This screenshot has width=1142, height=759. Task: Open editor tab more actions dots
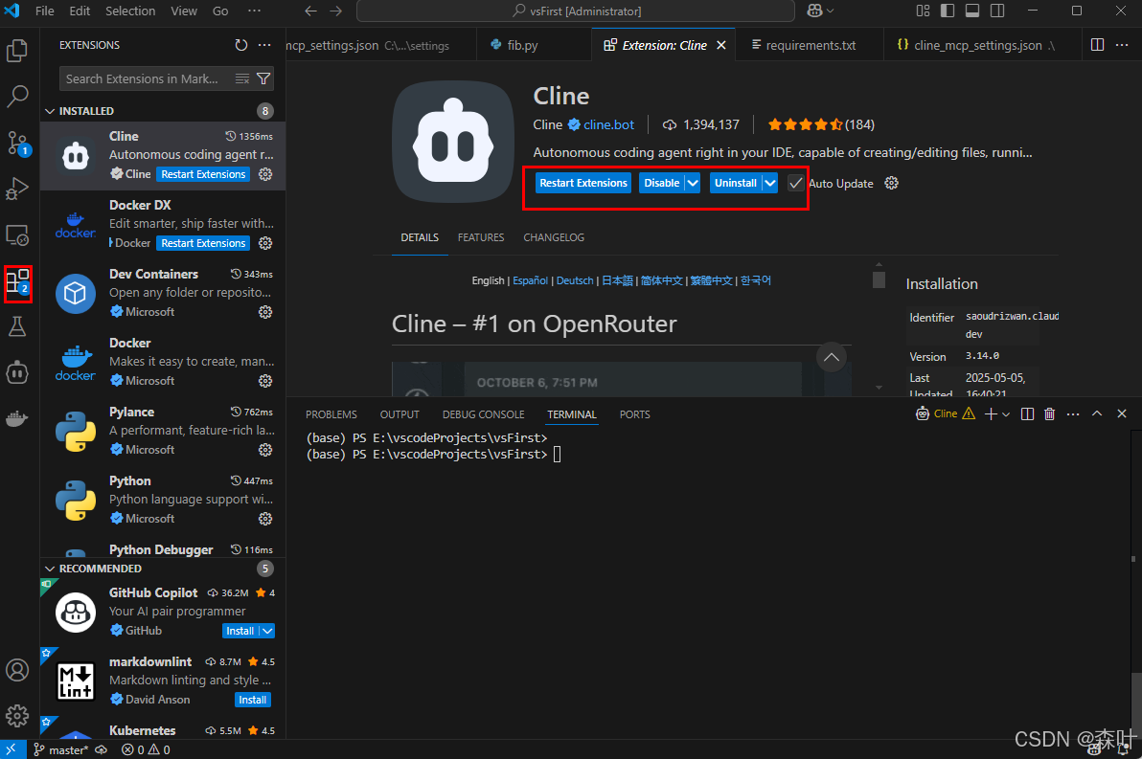1122,45
